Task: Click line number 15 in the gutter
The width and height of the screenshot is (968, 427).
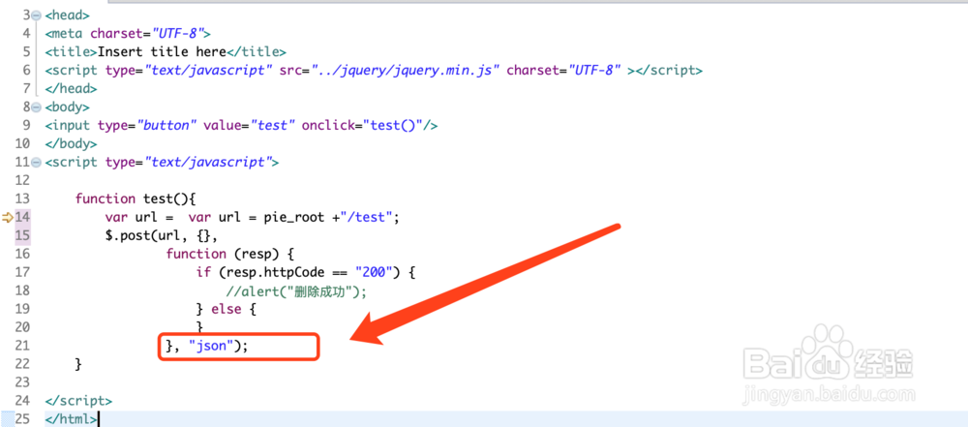Action: coord(22,236)
